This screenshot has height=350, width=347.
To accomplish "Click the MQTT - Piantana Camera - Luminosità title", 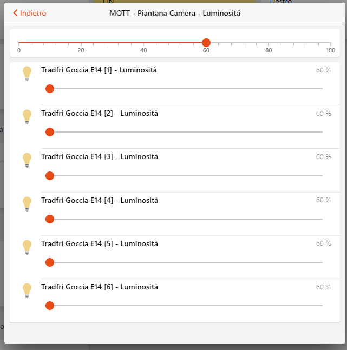I will (x=175, y=13).
